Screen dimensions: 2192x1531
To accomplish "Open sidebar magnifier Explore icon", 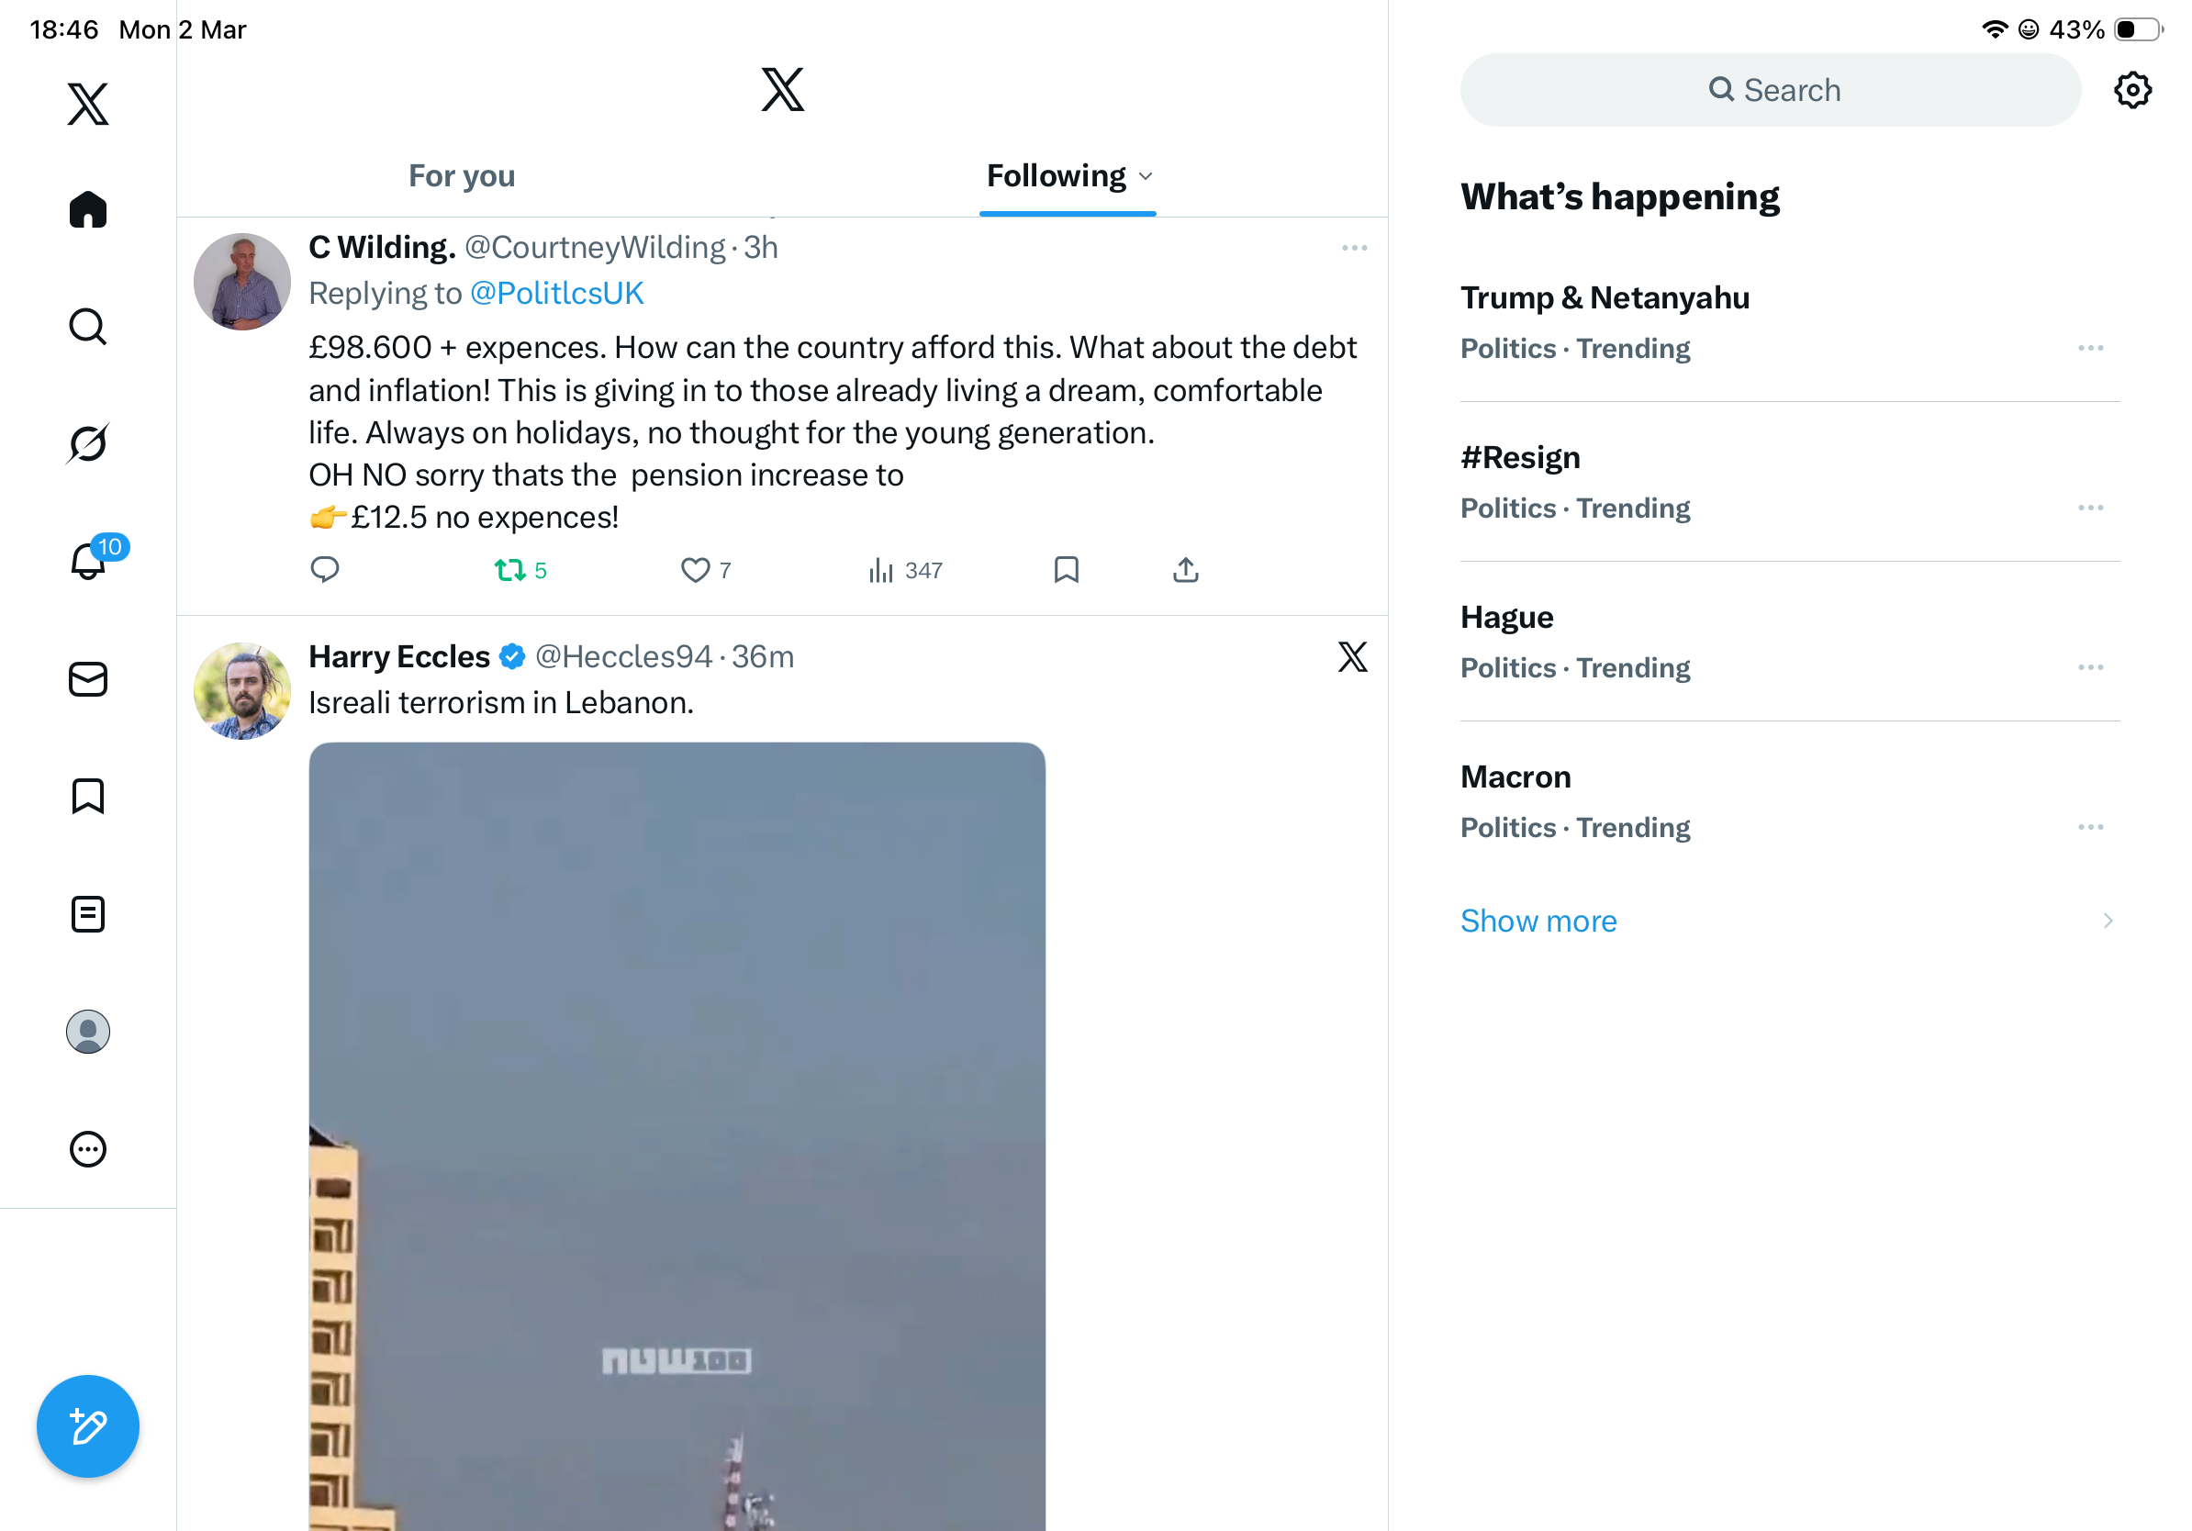I will point(88,327).
